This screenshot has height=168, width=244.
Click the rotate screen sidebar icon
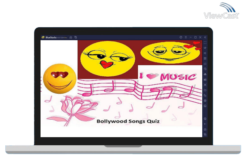[x=205, y=95]
